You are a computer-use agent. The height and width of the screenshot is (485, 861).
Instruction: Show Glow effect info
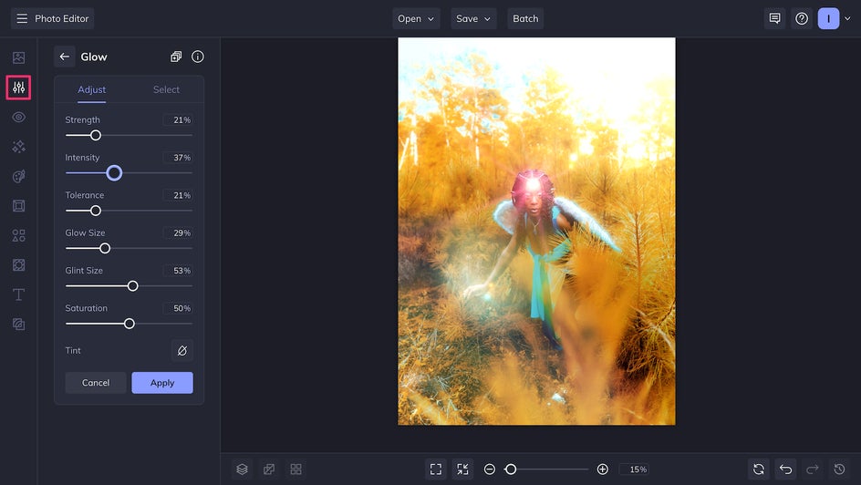pyautogui.click(x=198, y=57)
